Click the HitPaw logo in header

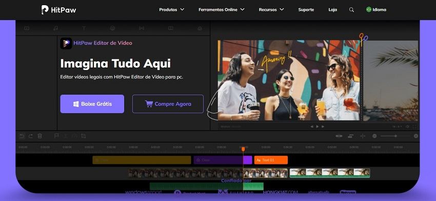[x=58, y=10]
